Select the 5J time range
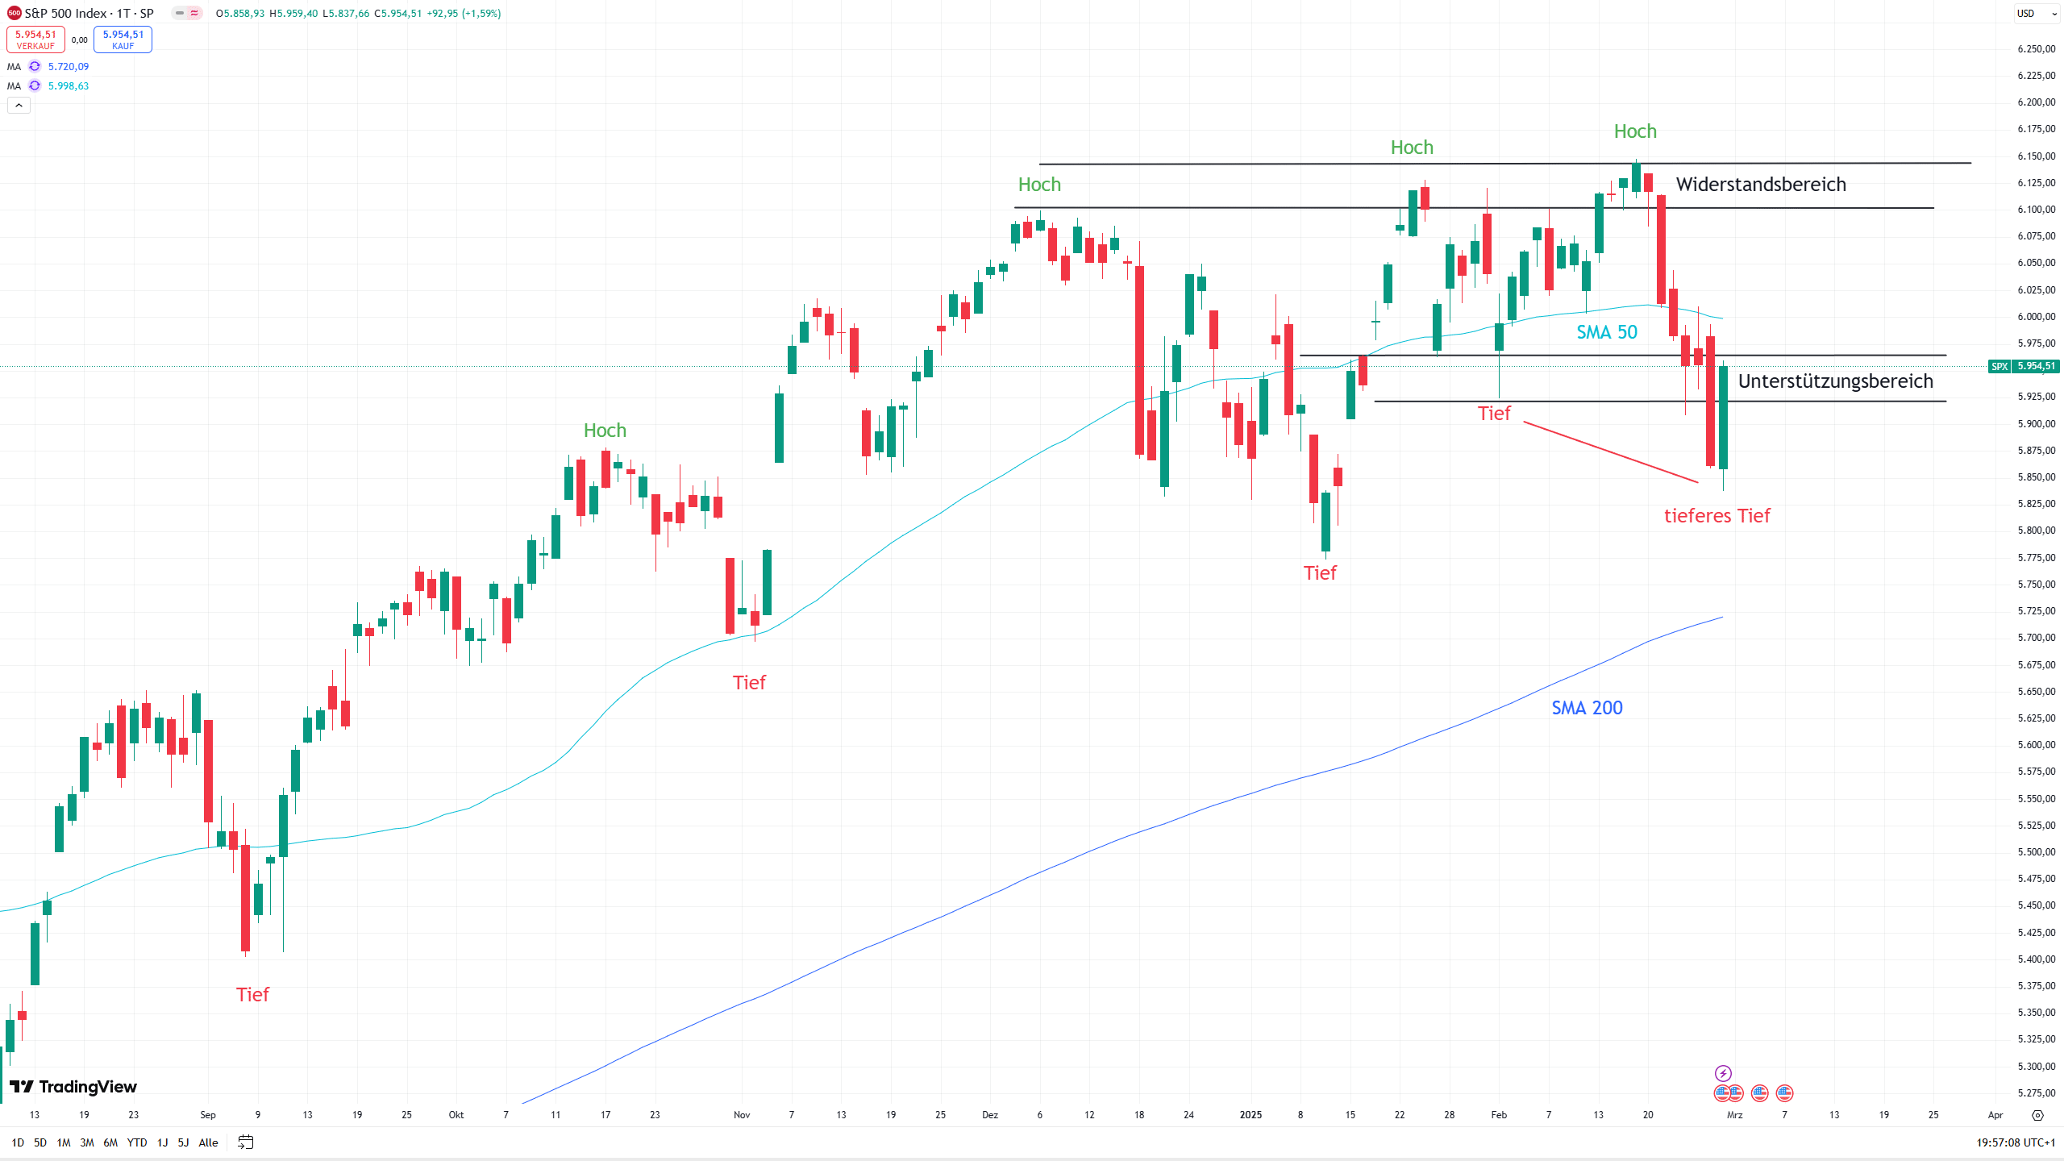2064x1161 pixels. click(183, 1142)
